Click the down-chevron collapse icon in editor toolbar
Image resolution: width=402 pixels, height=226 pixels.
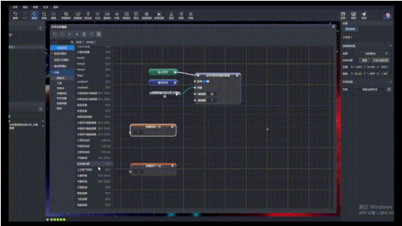(x=69, y=34)
